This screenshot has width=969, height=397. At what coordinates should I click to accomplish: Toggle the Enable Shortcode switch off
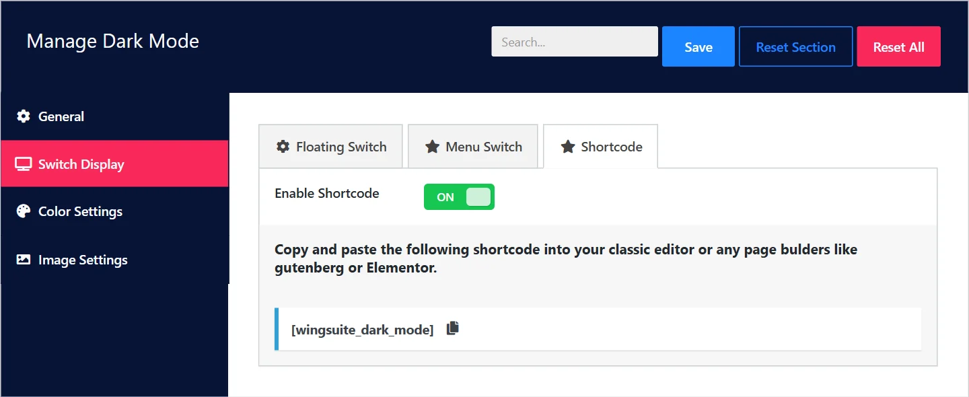pyautogui.click(x=459, y=197)
